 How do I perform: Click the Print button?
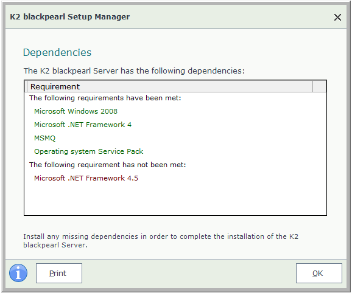pos(59,274)
